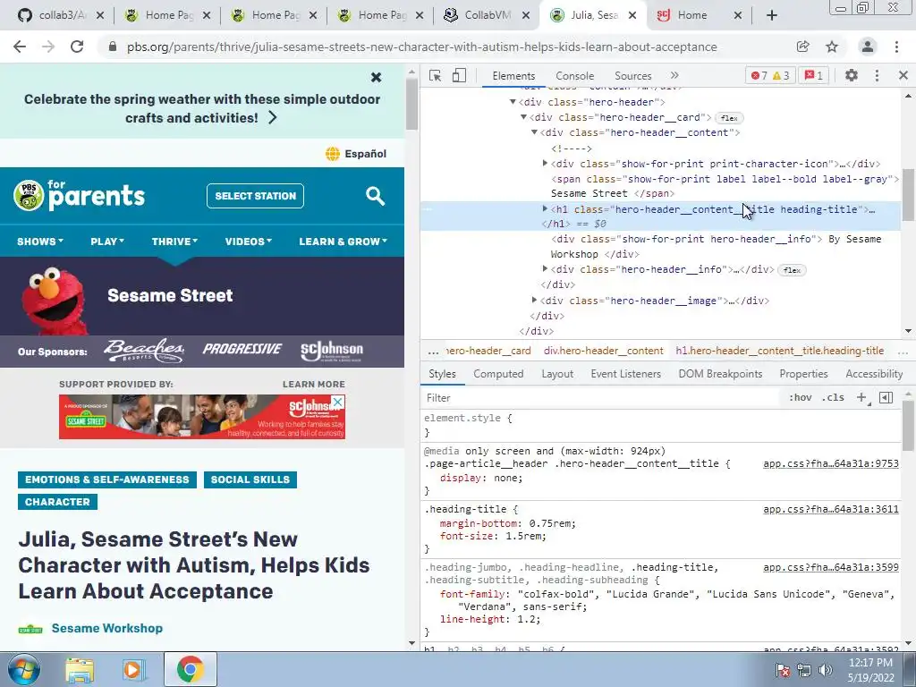Switch site language to Español

pos(356,154)
